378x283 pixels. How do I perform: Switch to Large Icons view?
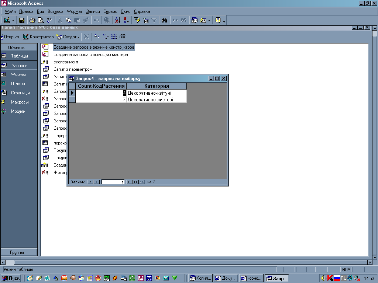click(x=97, y=37)
